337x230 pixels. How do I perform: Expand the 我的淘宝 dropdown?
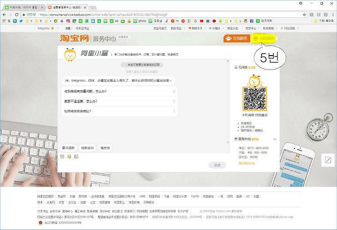click(x=178, y=29)
